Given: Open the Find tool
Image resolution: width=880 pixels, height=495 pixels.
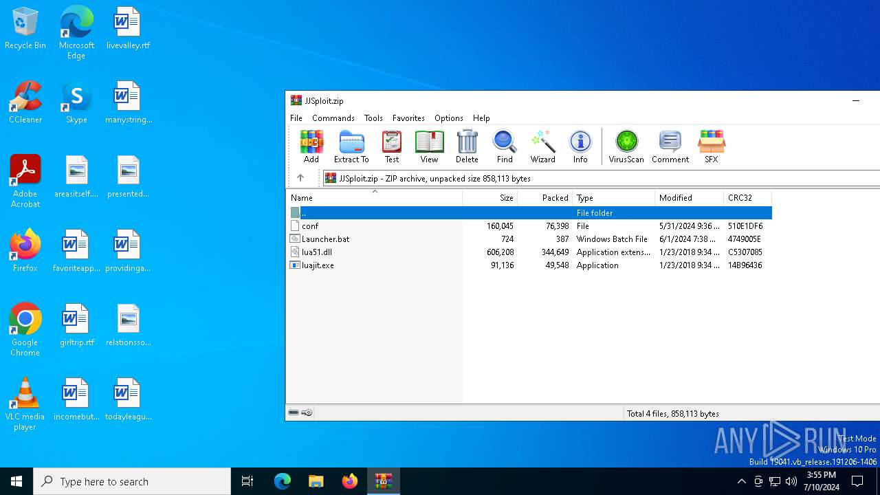Looking at the screenshot, I should point(505,147).
